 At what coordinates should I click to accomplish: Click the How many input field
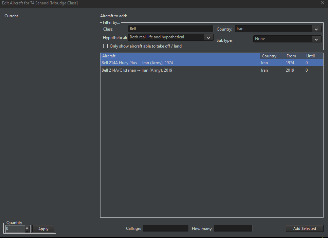coord(233,228)
